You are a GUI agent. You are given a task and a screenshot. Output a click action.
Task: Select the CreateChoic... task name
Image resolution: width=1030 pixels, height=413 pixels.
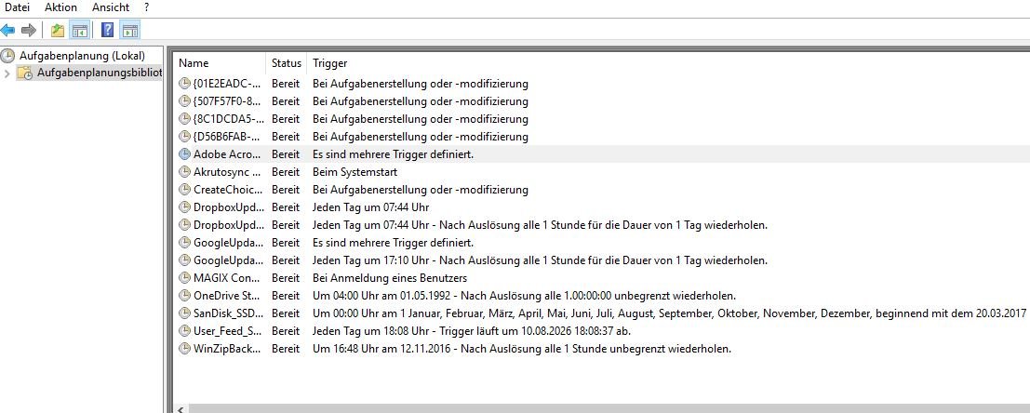point(227,190)
